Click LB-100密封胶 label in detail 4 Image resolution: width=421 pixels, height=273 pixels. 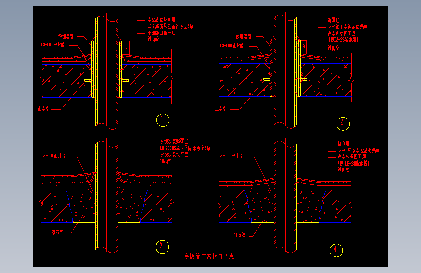pyautogui.click(x=231, y=156)
